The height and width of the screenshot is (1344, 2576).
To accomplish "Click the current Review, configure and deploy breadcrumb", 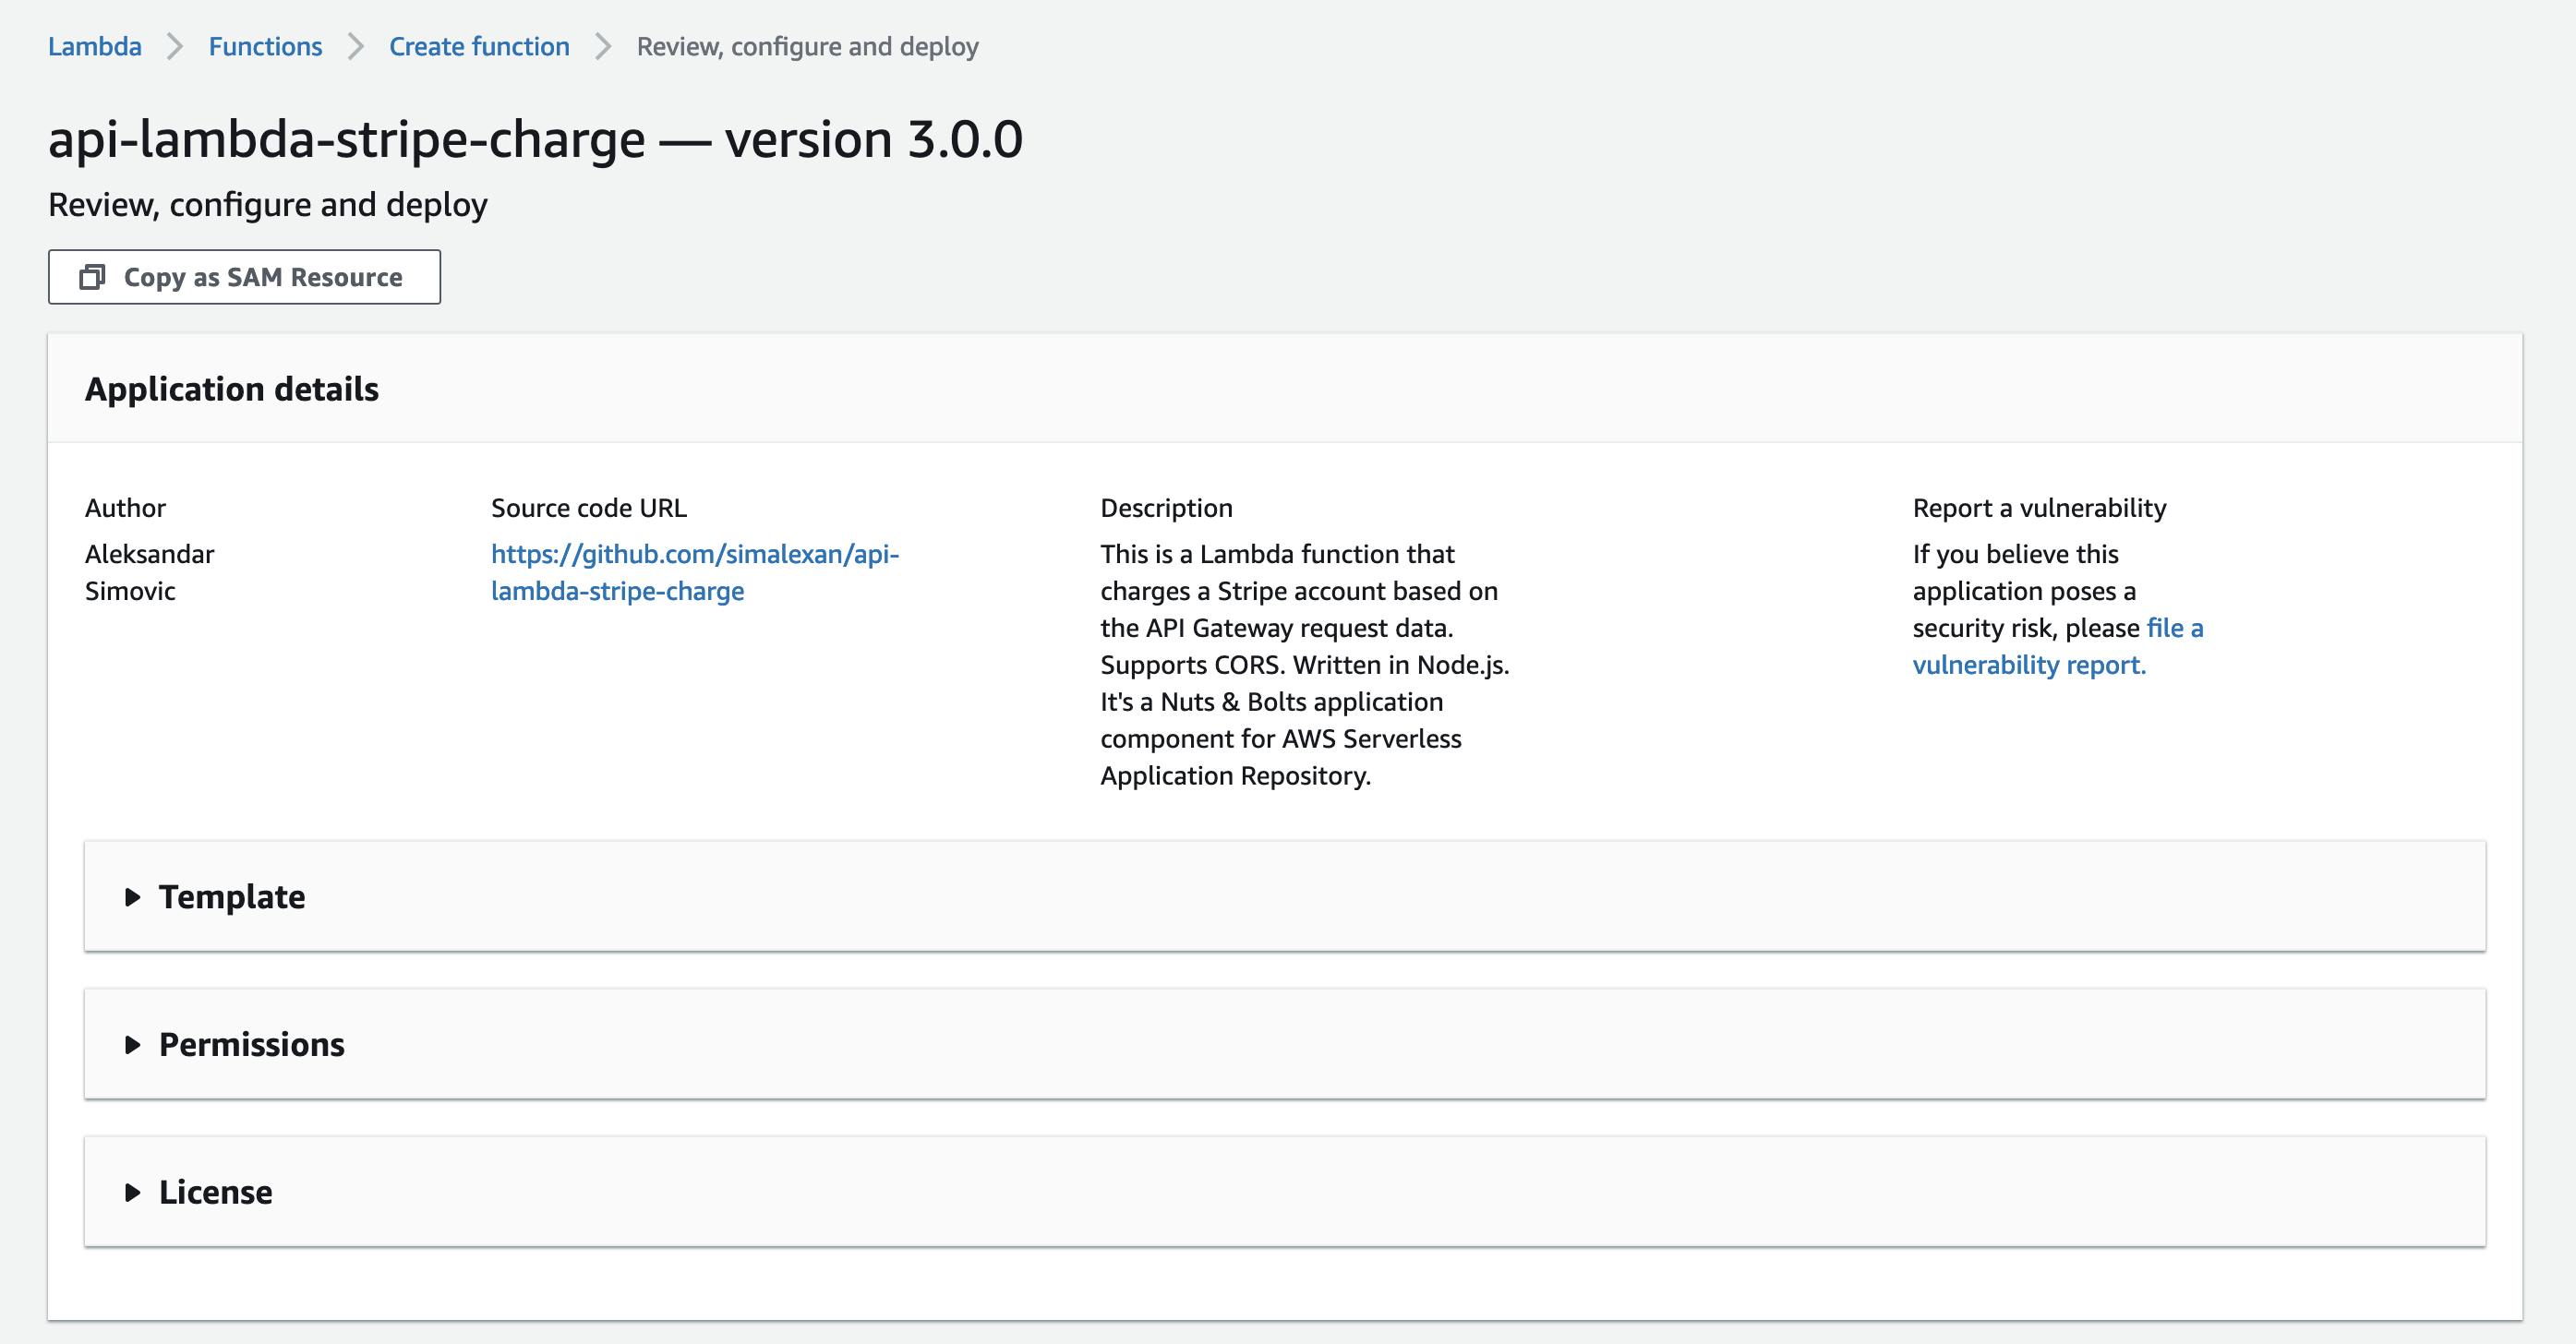I will point(807,47).
